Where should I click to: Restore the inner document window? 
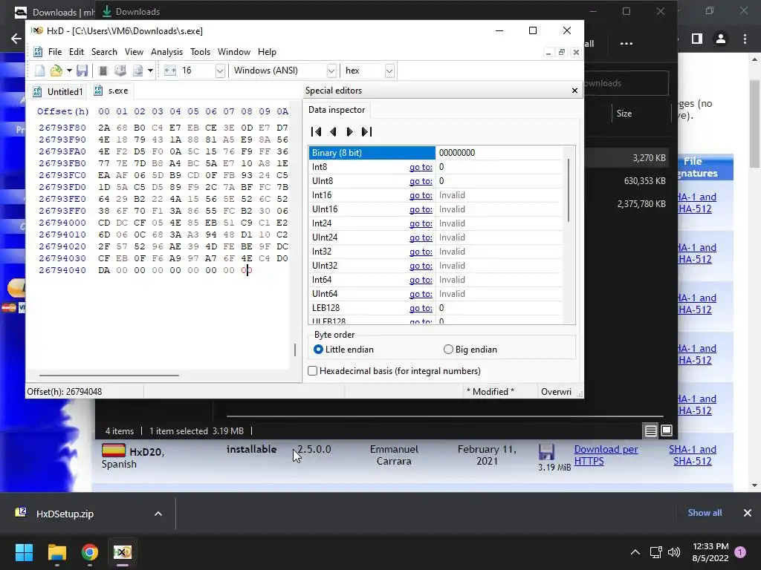(562, 53)
